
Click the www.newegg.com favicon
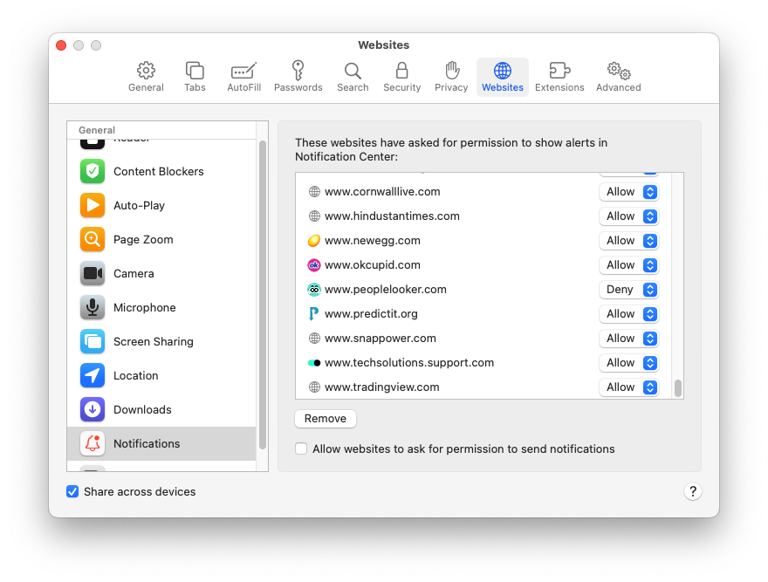point(314,241)
